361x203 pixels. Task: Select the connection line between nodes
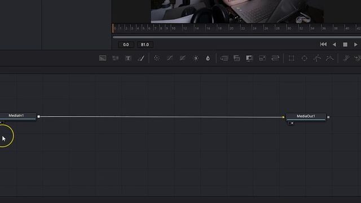coord(161,117)
